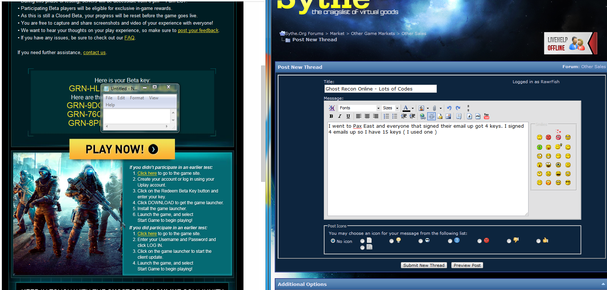Viewport: 607px width, 290px height.
Task: Wrap selection in quote tags
Action: (x=459, y=116)
